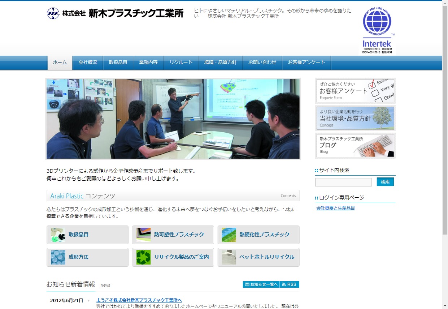Go to the ホーム tab
The height and width of the screenshot is (309, 448).
(x=60, y=63)
